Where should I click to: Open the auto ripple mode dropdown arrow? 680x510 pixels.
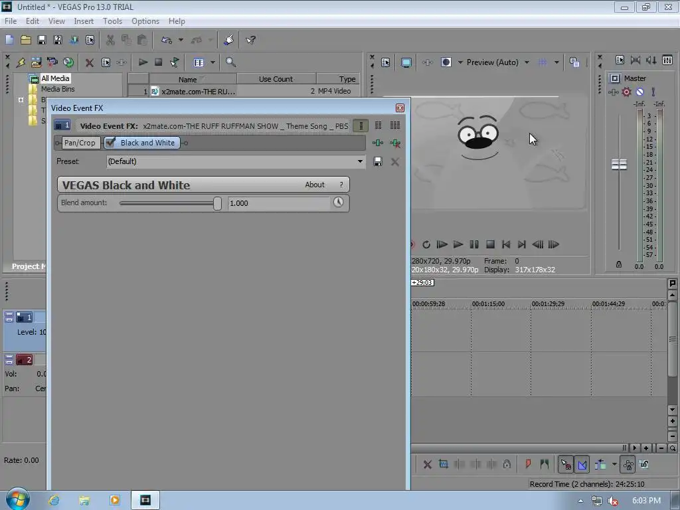click(x=614, y=464)
